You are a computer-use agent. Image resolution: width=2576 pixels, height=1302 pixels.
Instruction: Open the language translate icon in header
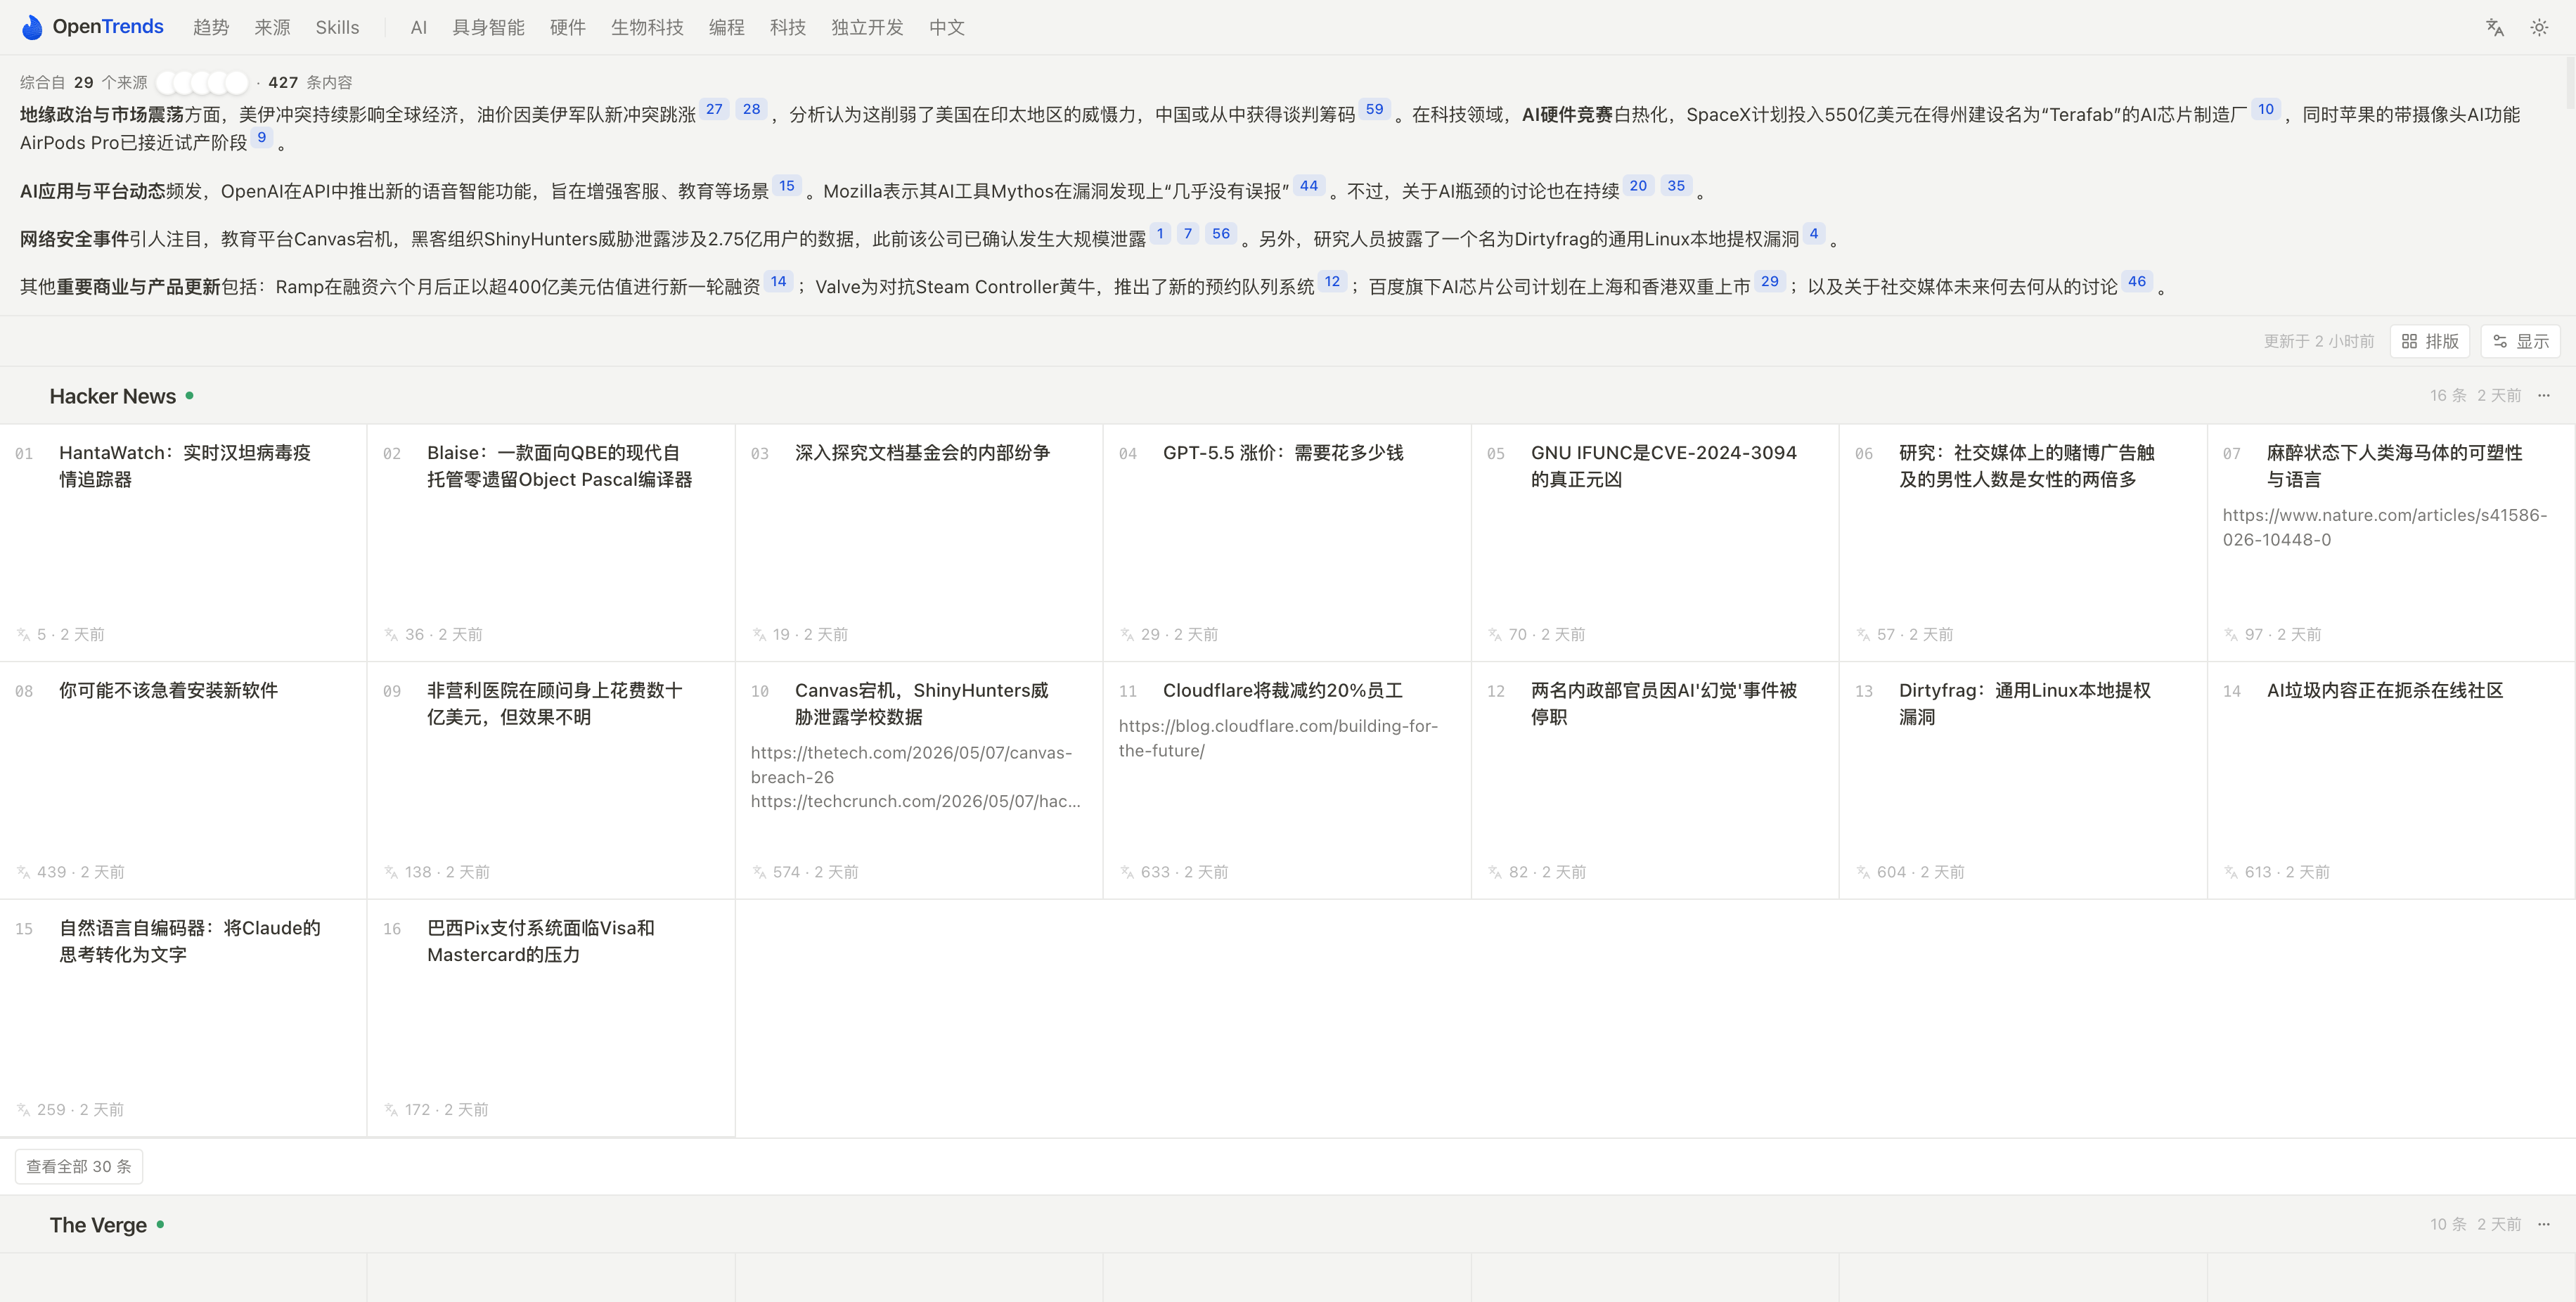2494,27
